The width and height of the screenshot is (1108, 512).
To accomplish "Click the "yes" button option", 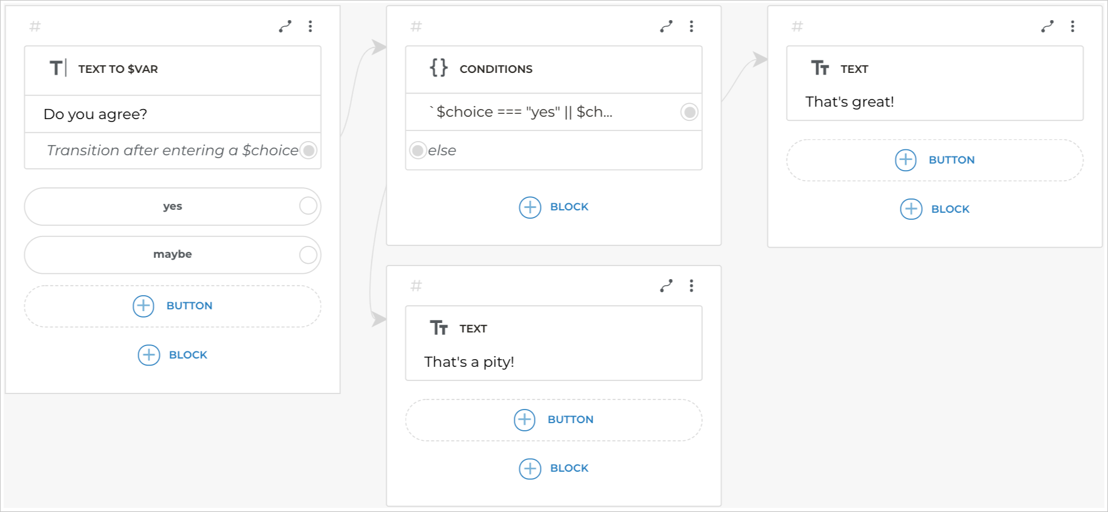I will tap(173, 206).
